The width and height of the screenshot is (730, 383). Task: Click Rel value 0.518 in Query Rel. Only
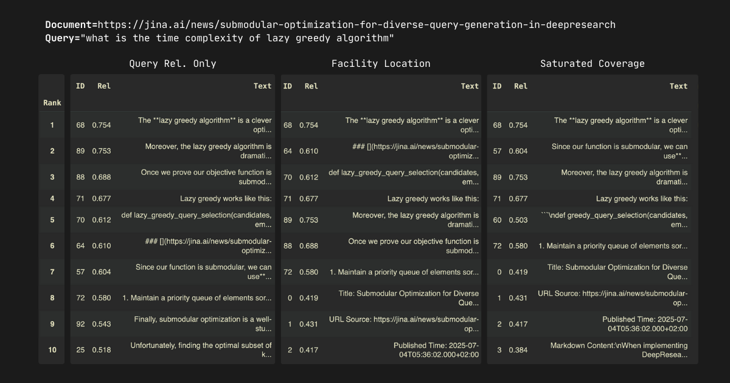coord(102,350)
